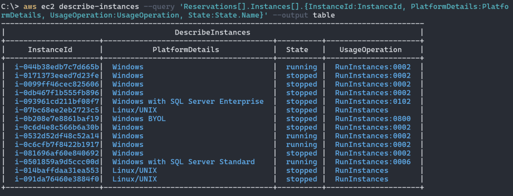Image resolution: width=513 pixels, height=196 pixels.
Task: Click the InstanceId column header
Action: (50, 50)
